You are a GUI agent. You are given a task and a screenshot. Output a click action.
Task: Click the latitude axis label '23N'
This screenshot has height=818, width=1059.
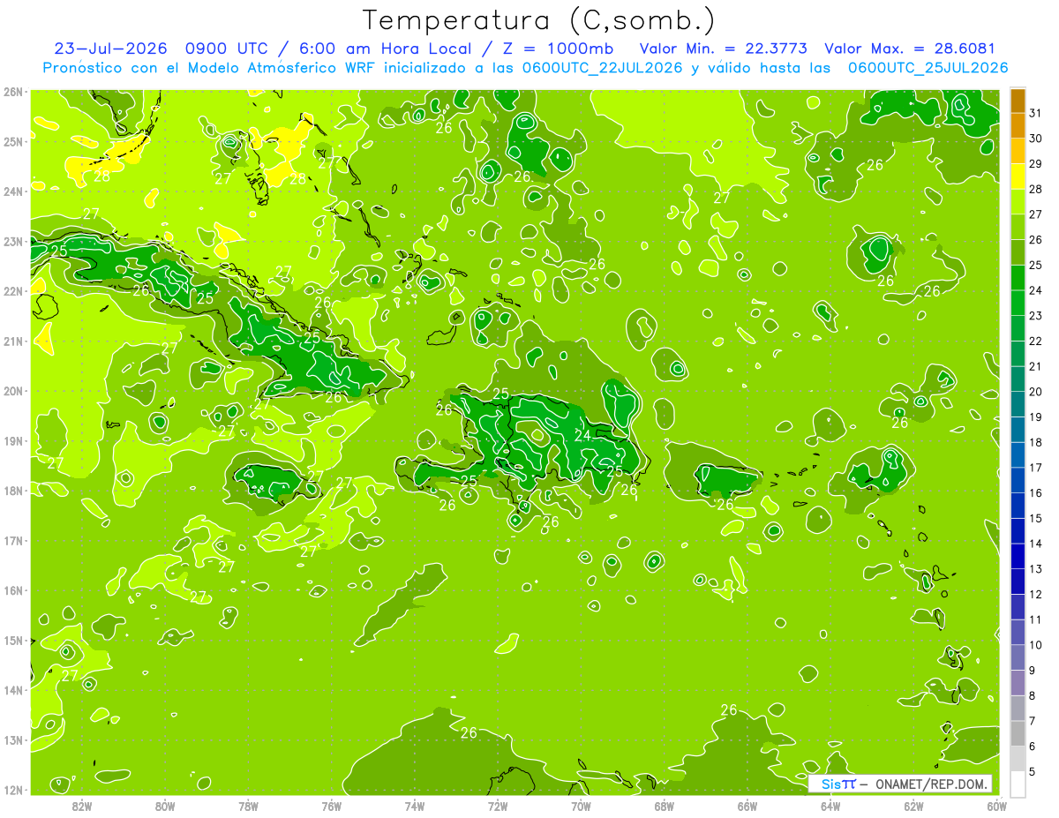click(14, 241)
